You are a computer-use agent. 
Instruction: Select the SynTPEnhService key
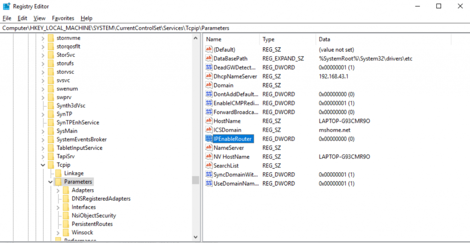[78, 122]
